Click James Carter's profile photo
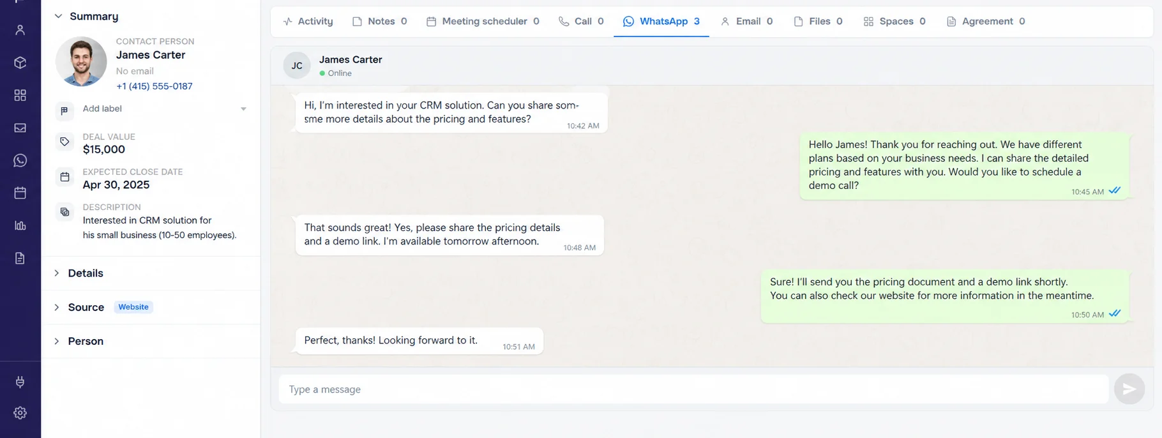The height and width of the screenshot is (438, 1162). 81,62
